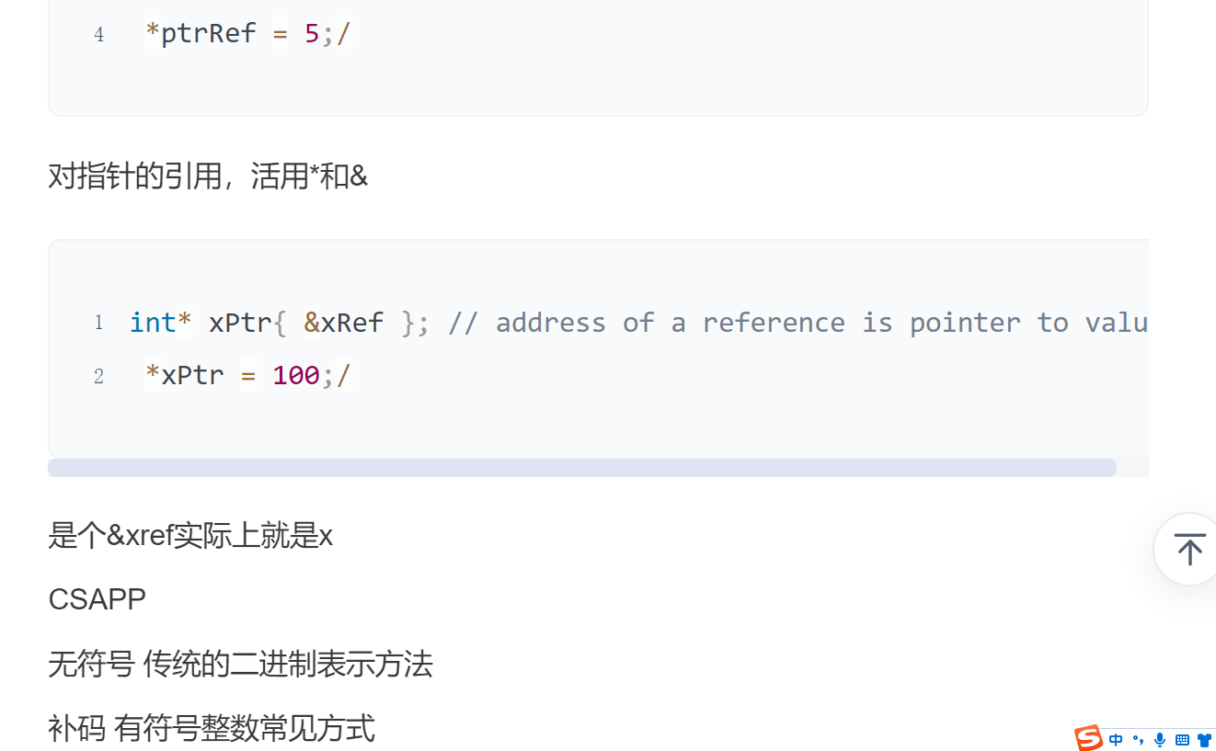
Task: Click line number 1 beside int* xPtr
Action: pos(98,323)
